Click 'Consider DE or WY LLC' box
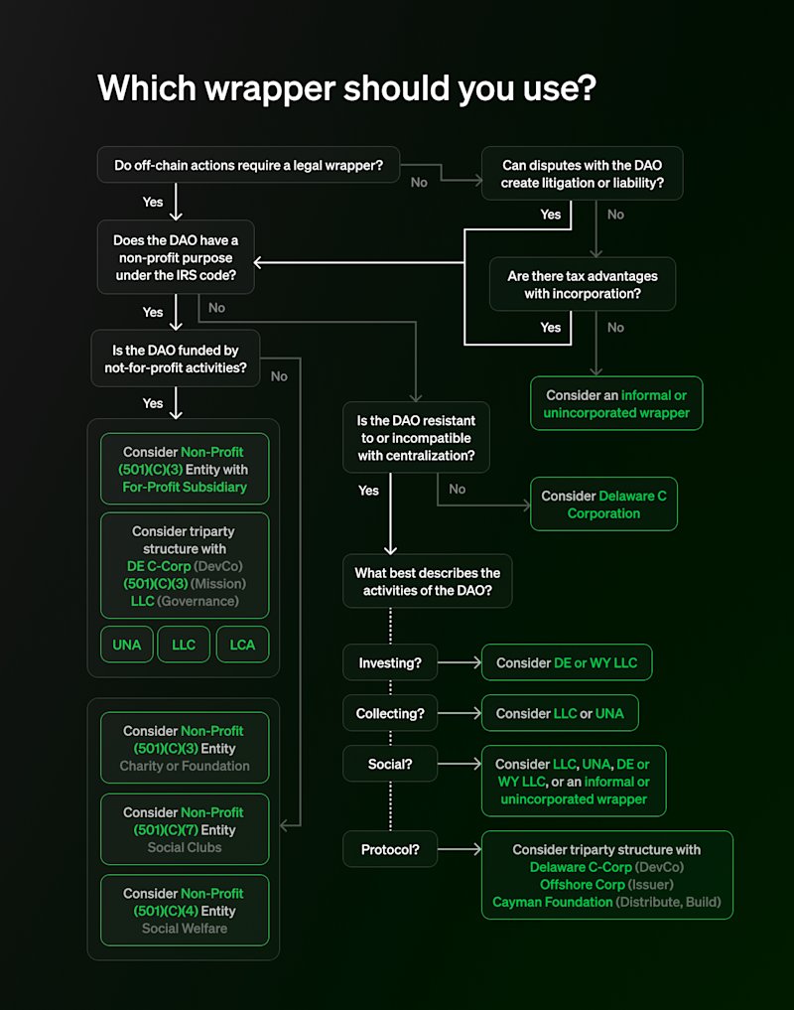 point(567,662)
